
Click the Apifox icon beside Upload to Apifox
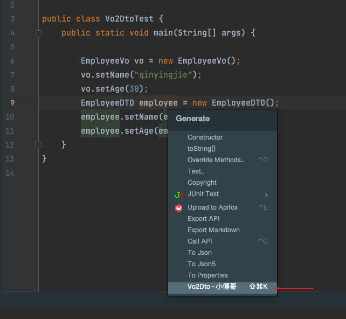pyautogui.click(x=179, y=208)
